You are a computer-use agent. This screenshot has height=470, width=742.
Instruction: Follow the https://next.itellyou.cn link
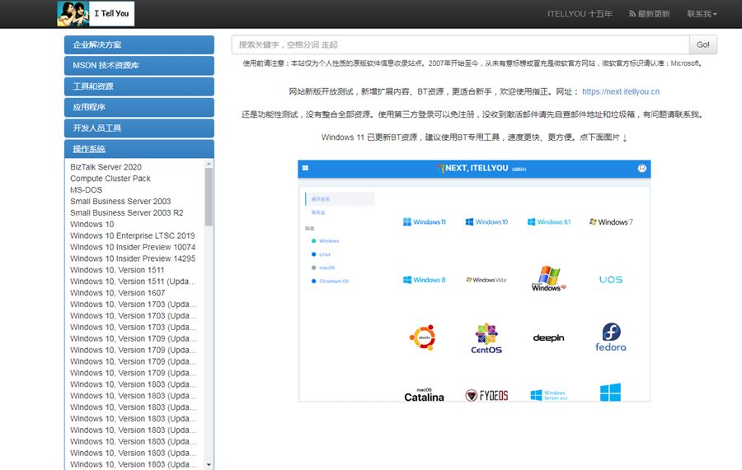(x=620, y=91)
